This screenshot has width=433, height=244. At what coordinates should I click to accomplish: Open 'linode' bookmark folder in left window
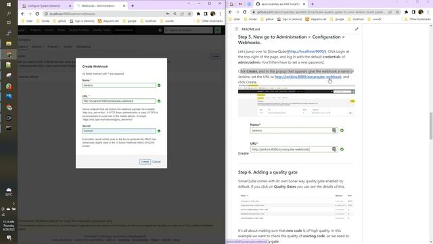(43, 21)
